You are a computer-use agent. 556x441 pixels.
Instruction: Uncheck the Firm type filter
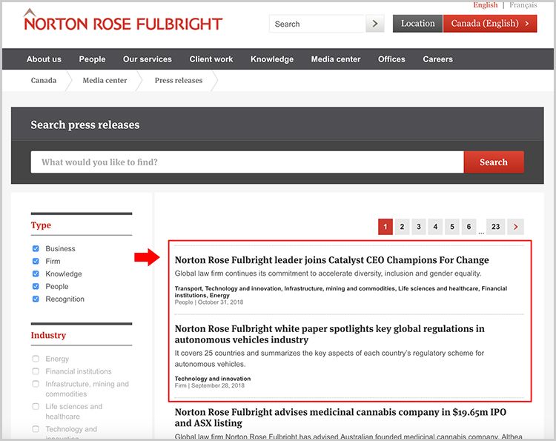click(x=36, y=262)
